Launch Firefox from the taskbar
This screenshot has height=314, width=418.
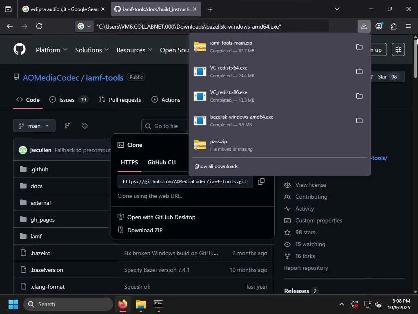[x=123, y=304]
